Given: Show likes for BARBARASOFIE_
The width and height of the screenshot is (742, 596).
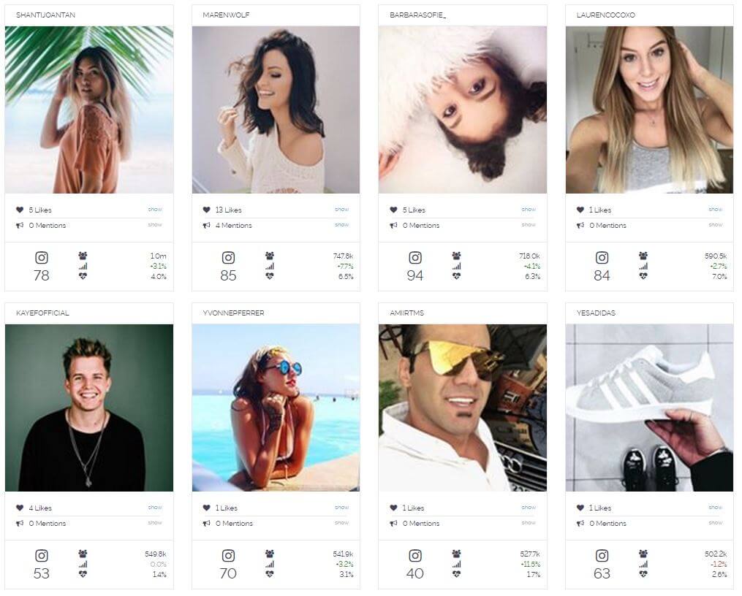Looking at the screenshot, I should (x=529, y=209).
